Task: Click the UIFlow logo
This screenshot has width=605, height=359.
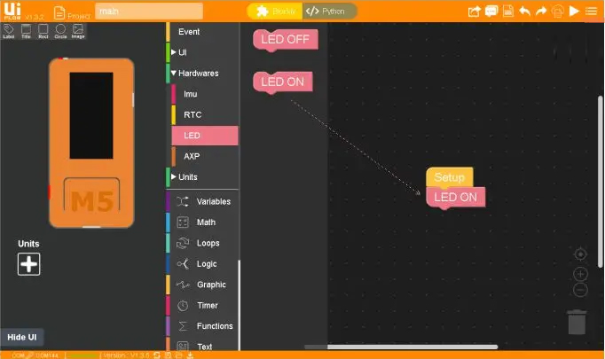Action: coord(12,11)
